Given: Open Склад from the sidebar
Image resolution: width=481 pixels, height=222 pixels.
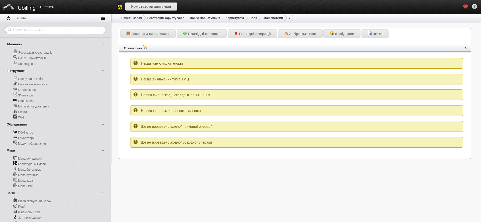Looking at the screenshot, I should (x=22, y=112).
